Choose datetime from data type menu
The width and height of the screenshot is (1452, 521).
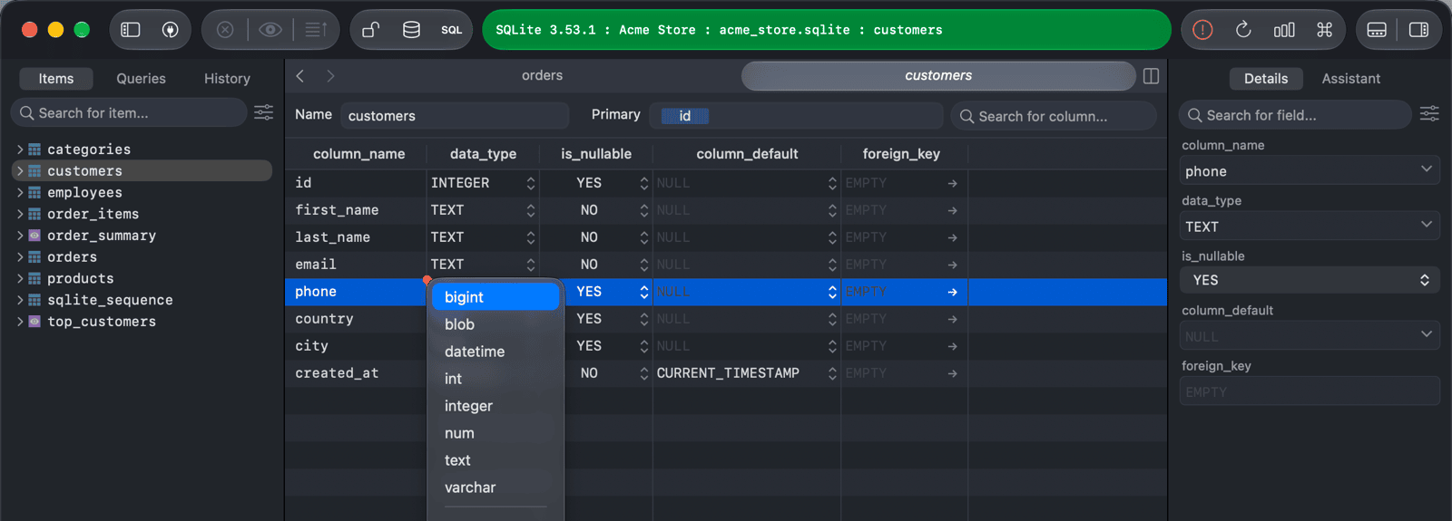click(x=495, y=352)
